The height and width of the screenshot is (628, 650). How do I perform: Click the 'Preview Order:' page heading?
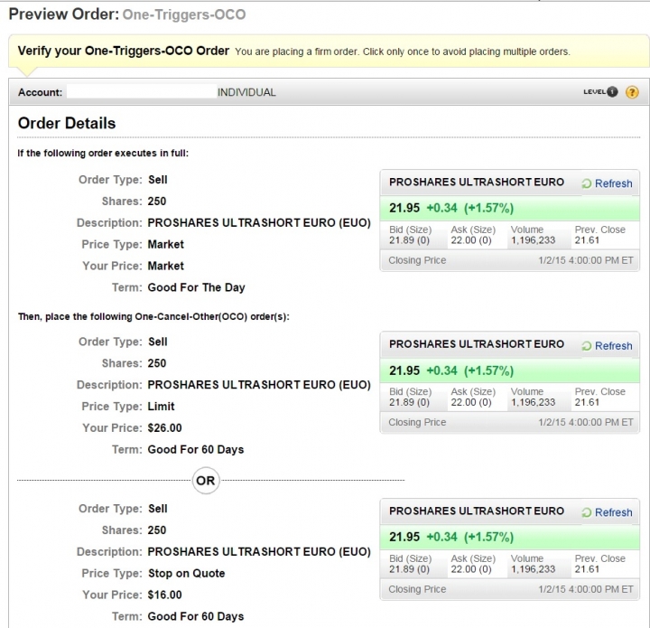point(64,14)
